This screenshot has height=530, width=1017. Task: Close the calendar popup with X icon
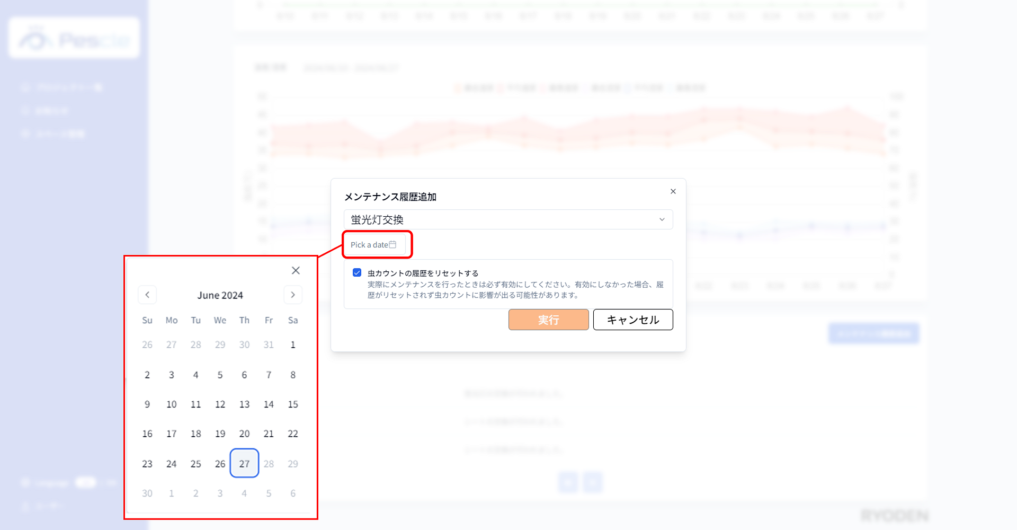click(296, 270)
